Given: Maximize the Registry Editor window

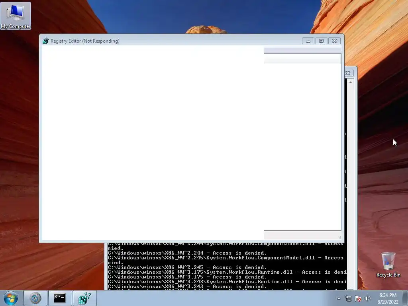Looking at the screenshot, I should (x=322, y=41).
